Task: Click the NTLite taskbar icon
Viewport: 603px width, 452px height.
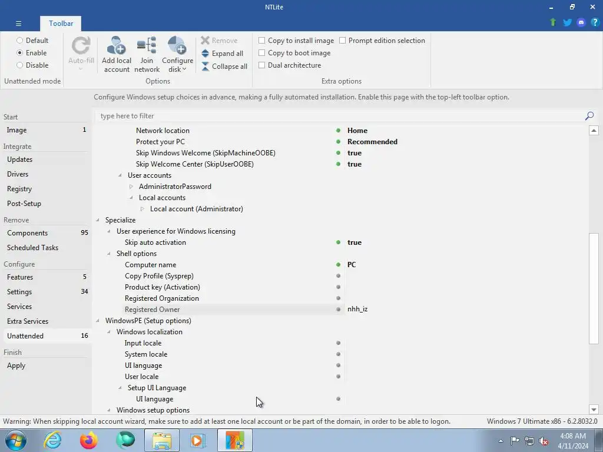Action: pos(235,440)
